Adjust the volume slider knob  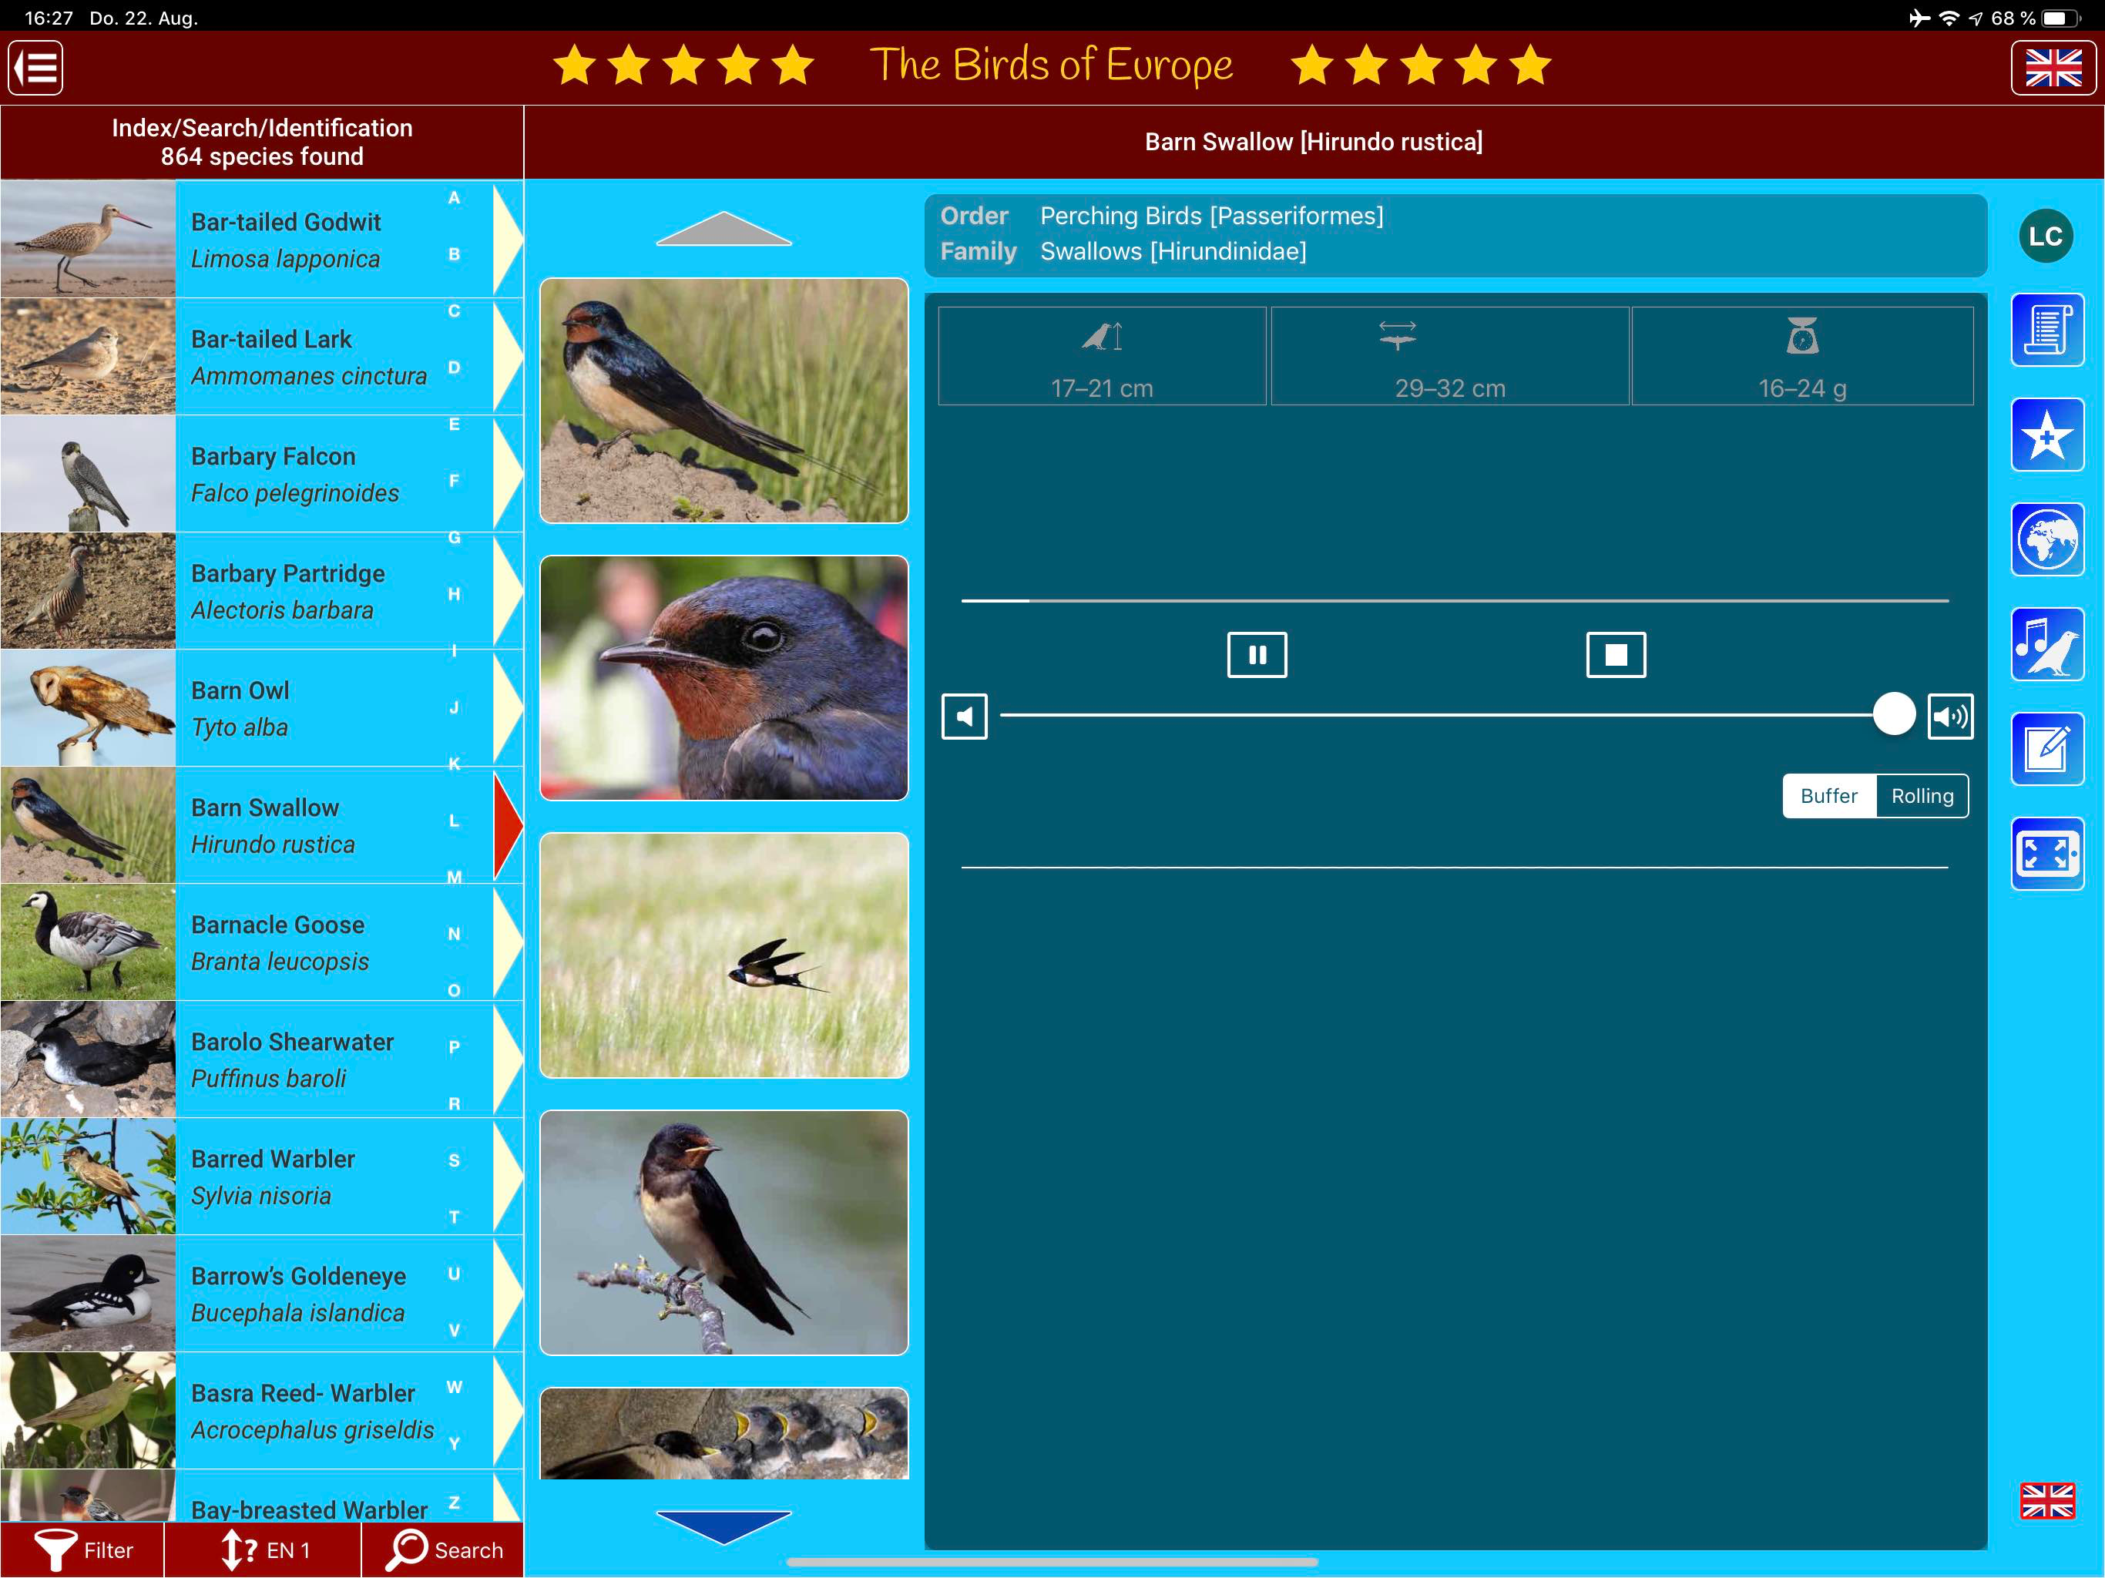1894,713
